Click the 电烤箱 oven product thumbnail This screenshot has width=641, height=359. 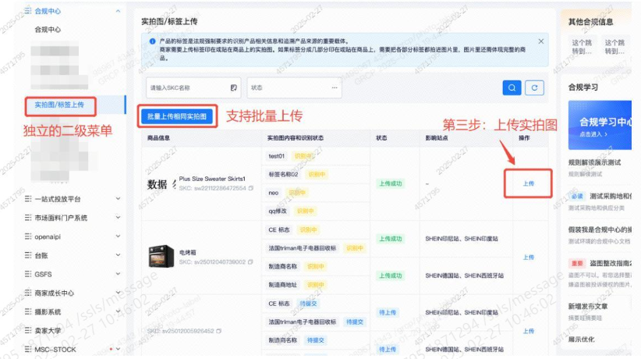161,256
